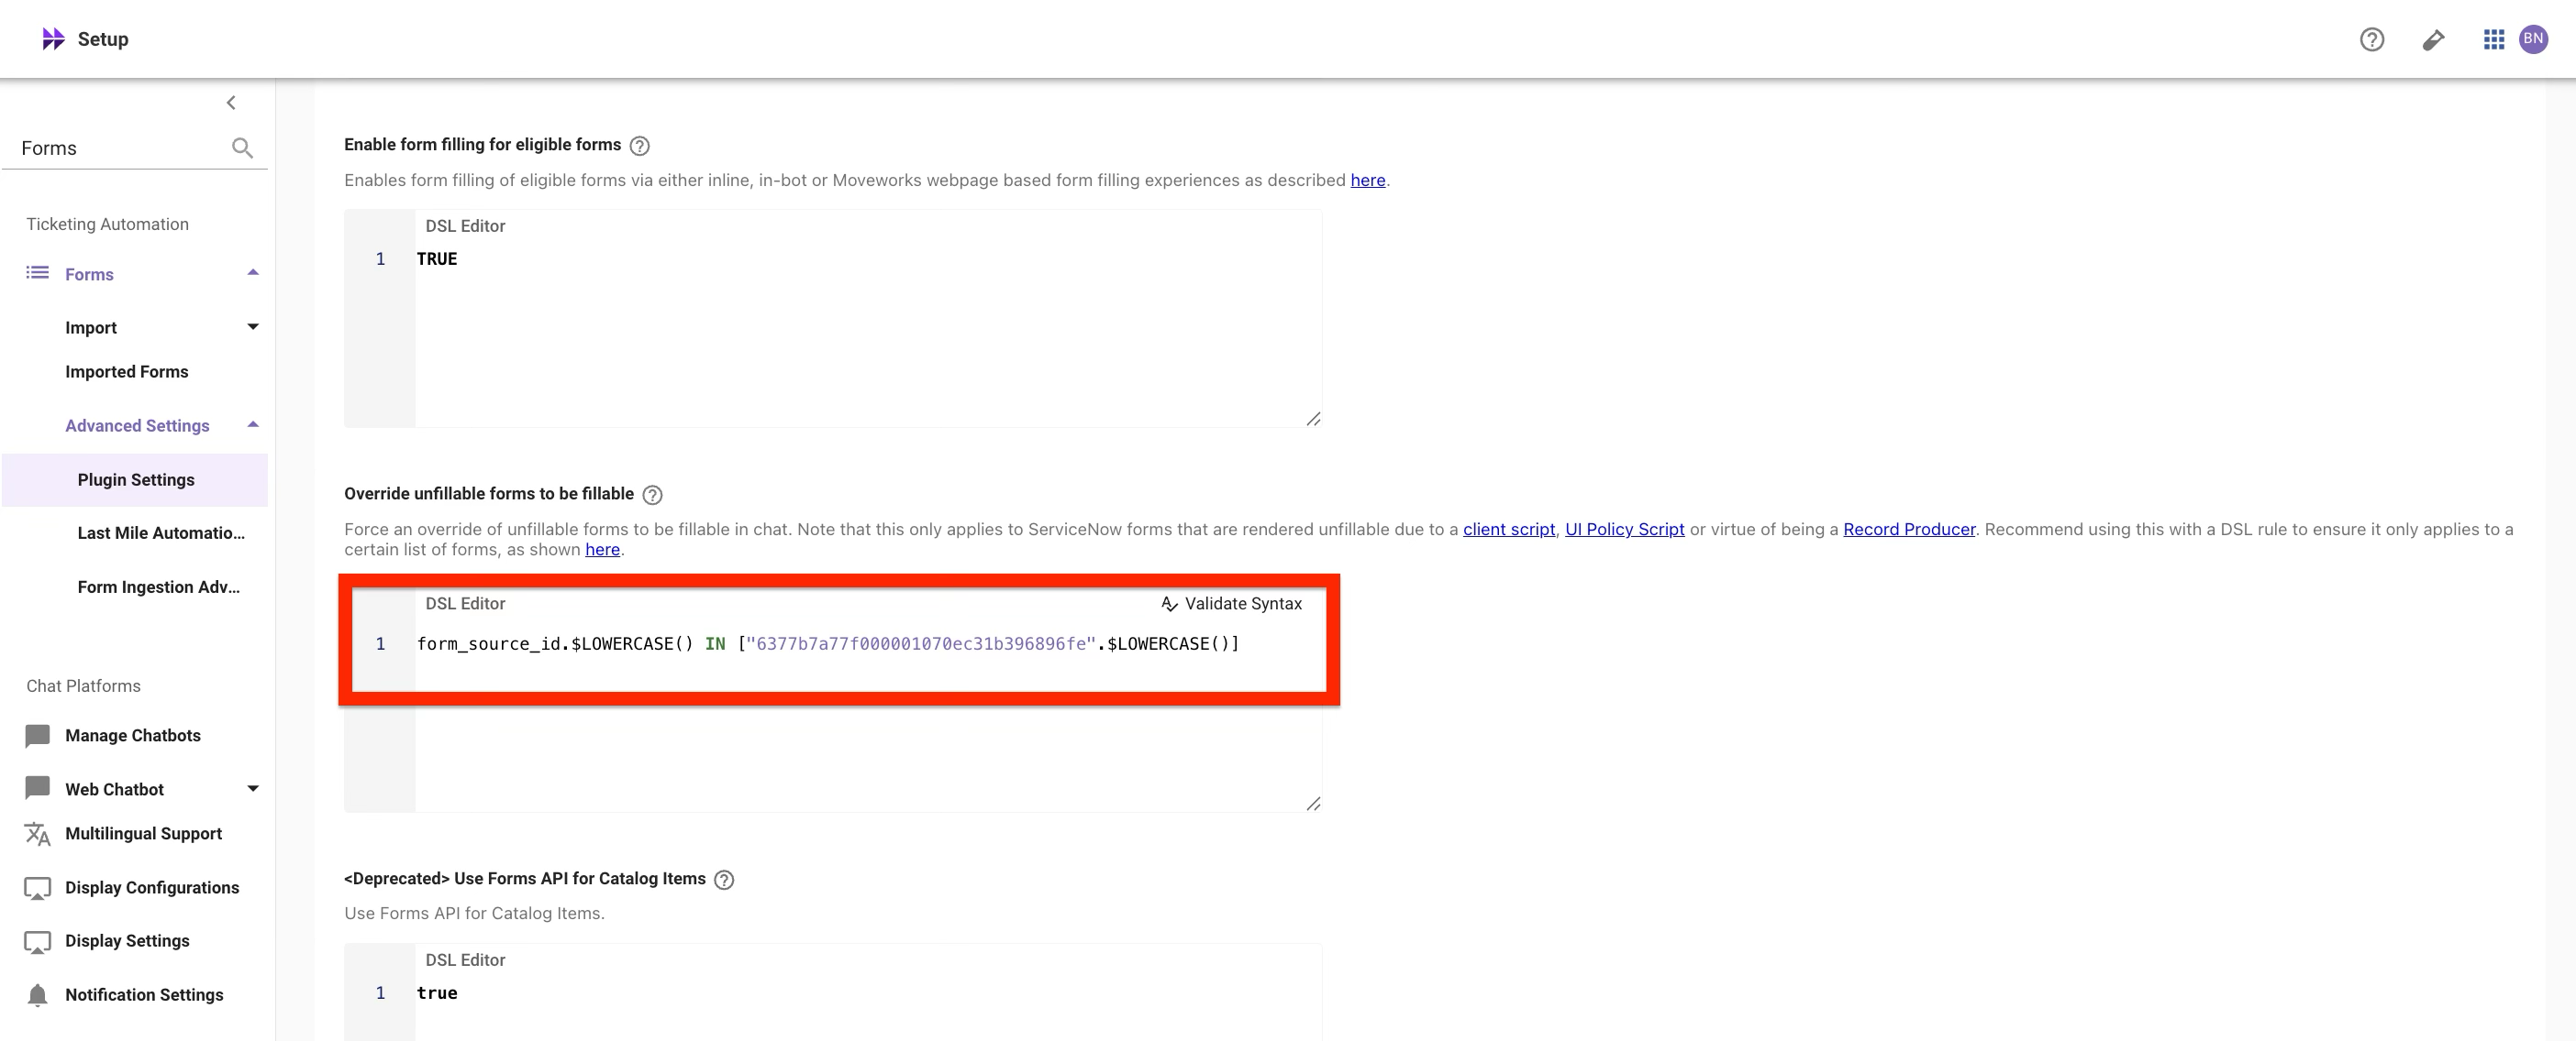This screenshot has height=1041, width=2576.
Task: Open Notification Settings page
Action: tap(144, 995)
